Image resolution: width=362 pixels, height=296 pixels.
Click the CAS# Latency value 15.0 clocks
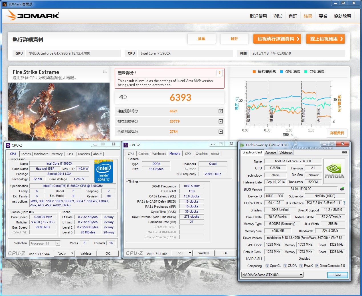tap(192, 196)
